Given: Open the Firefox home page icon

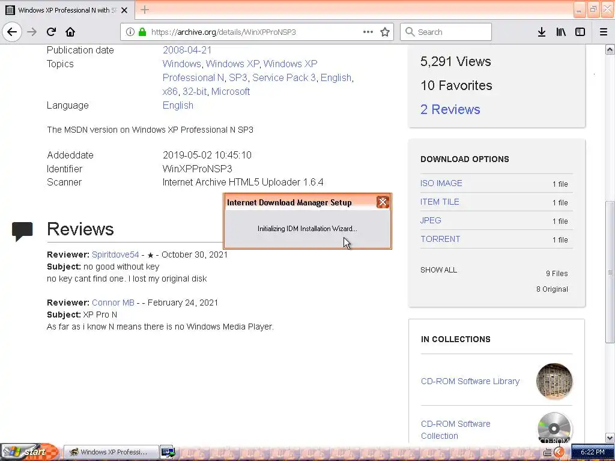Looking at the screenshot, I should (x=70, y=32).
